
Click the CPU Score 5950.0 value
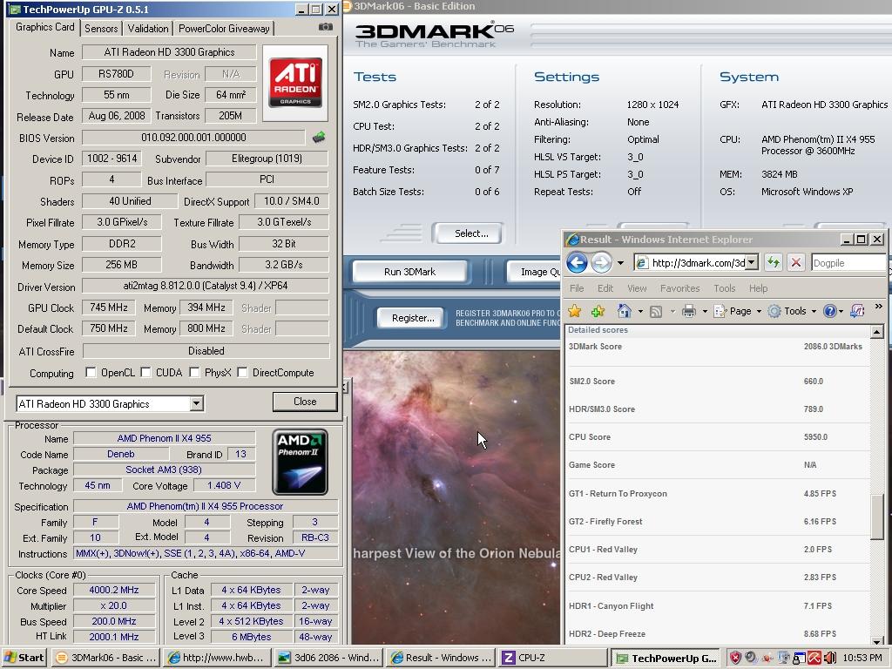815,437
